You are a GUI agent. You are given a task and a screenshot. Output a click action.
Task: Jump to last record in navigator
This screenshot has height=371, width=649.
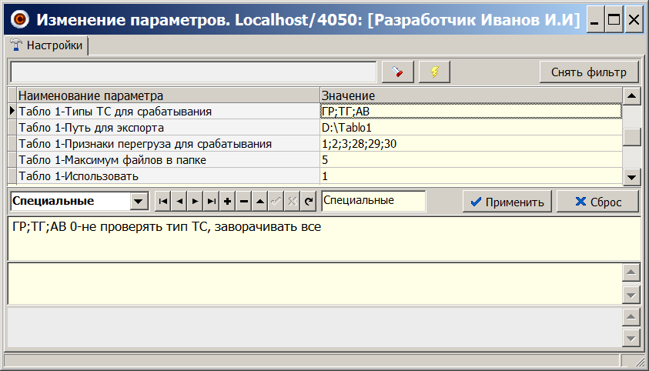(x=211, y=202)
